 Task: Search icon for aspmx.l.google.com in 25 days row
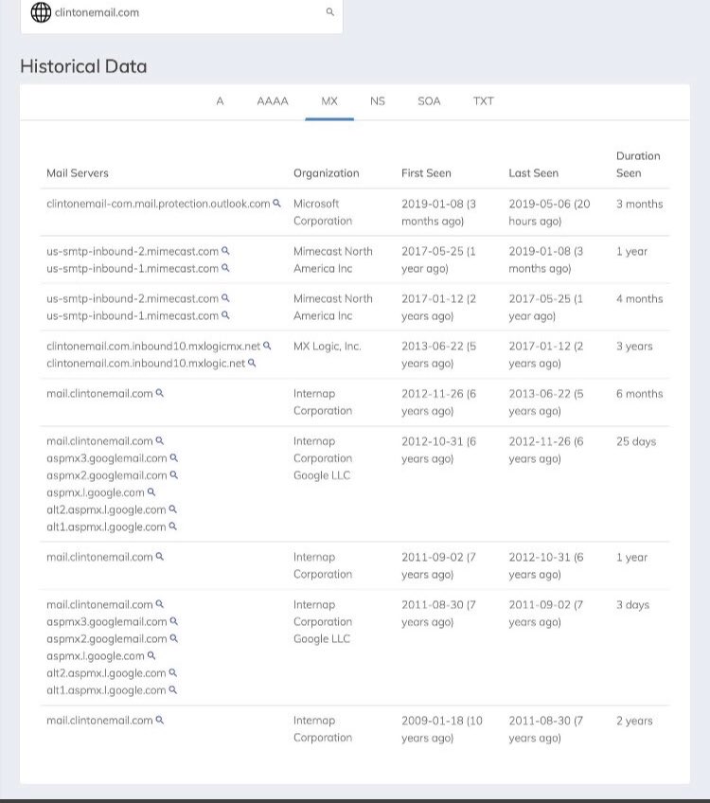coord(151,492)
